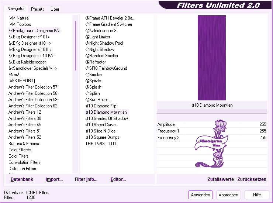Select VM Natural filter category
The image size is (273, 203).
tap(19, 18)
